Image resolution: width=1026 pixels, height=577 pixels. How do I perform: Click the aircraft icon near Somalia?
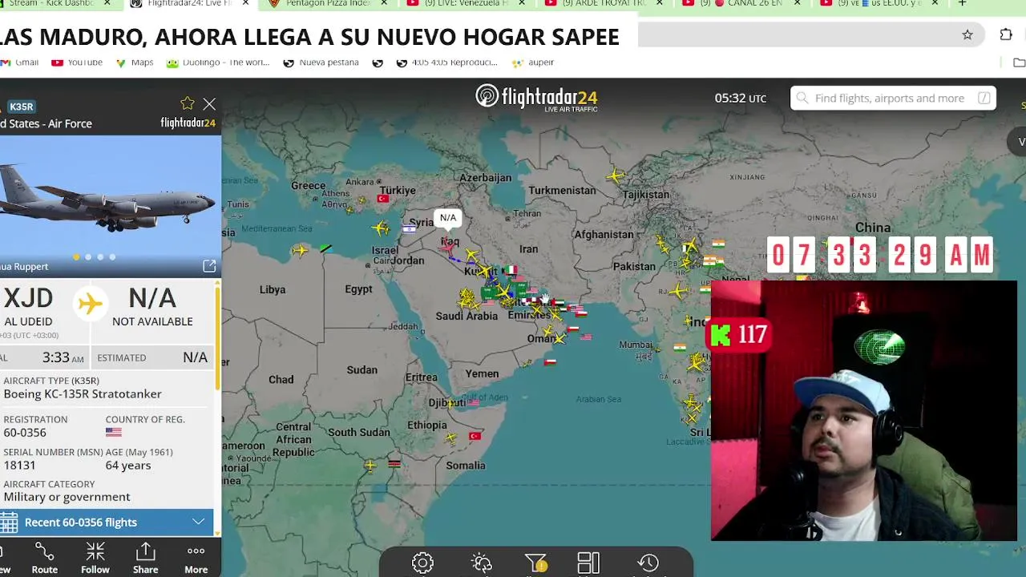451,438
